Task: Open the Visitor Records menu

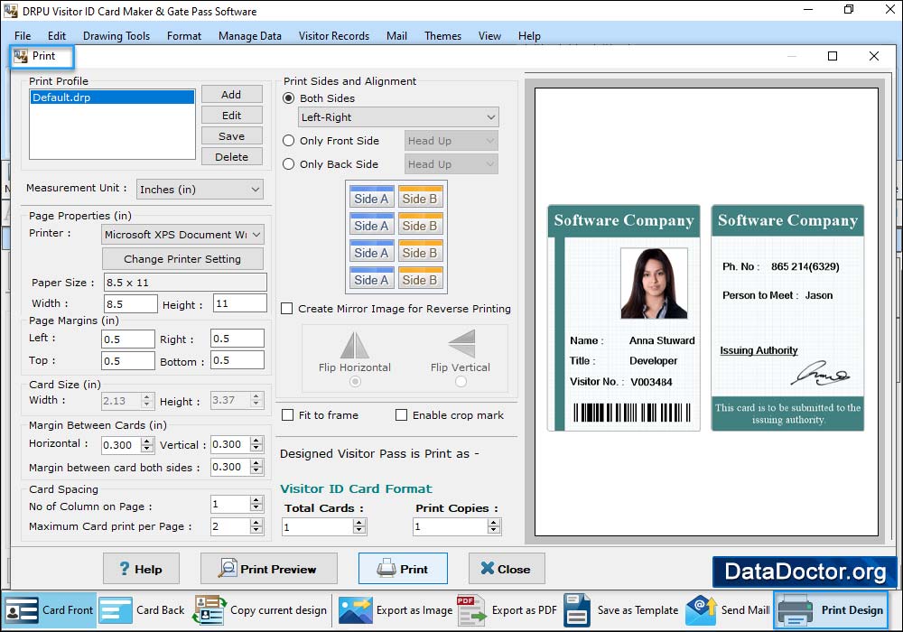Action: pos(334,36)
